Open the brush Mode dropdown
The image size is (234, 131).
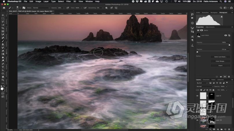point(41,8)
